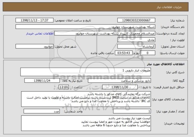This screenshot has height=137, width=194.
Task: Click the delivery city field جوانرود
Action: [x=34, y=46]
